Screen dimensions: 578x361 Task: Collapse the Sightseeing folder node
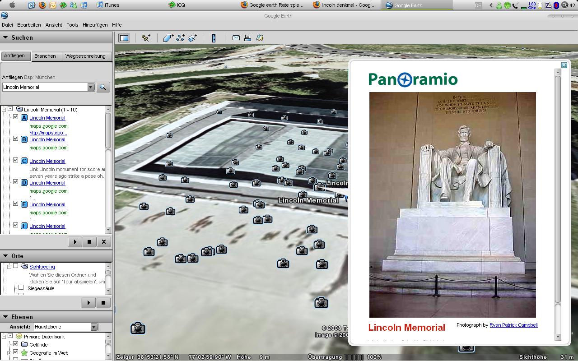point(9,267)
